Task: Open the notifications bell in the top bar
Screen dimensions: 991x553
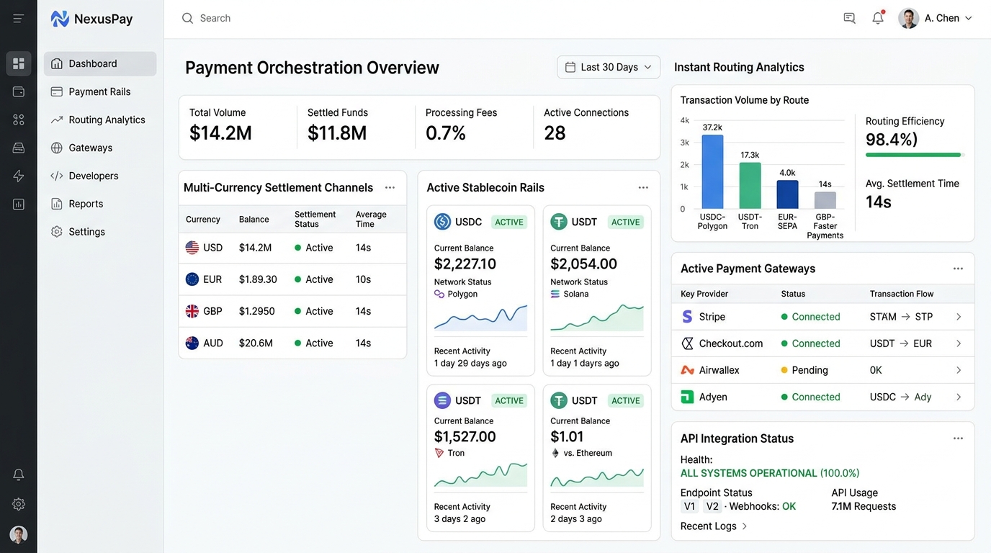Action: click(878, 18)
